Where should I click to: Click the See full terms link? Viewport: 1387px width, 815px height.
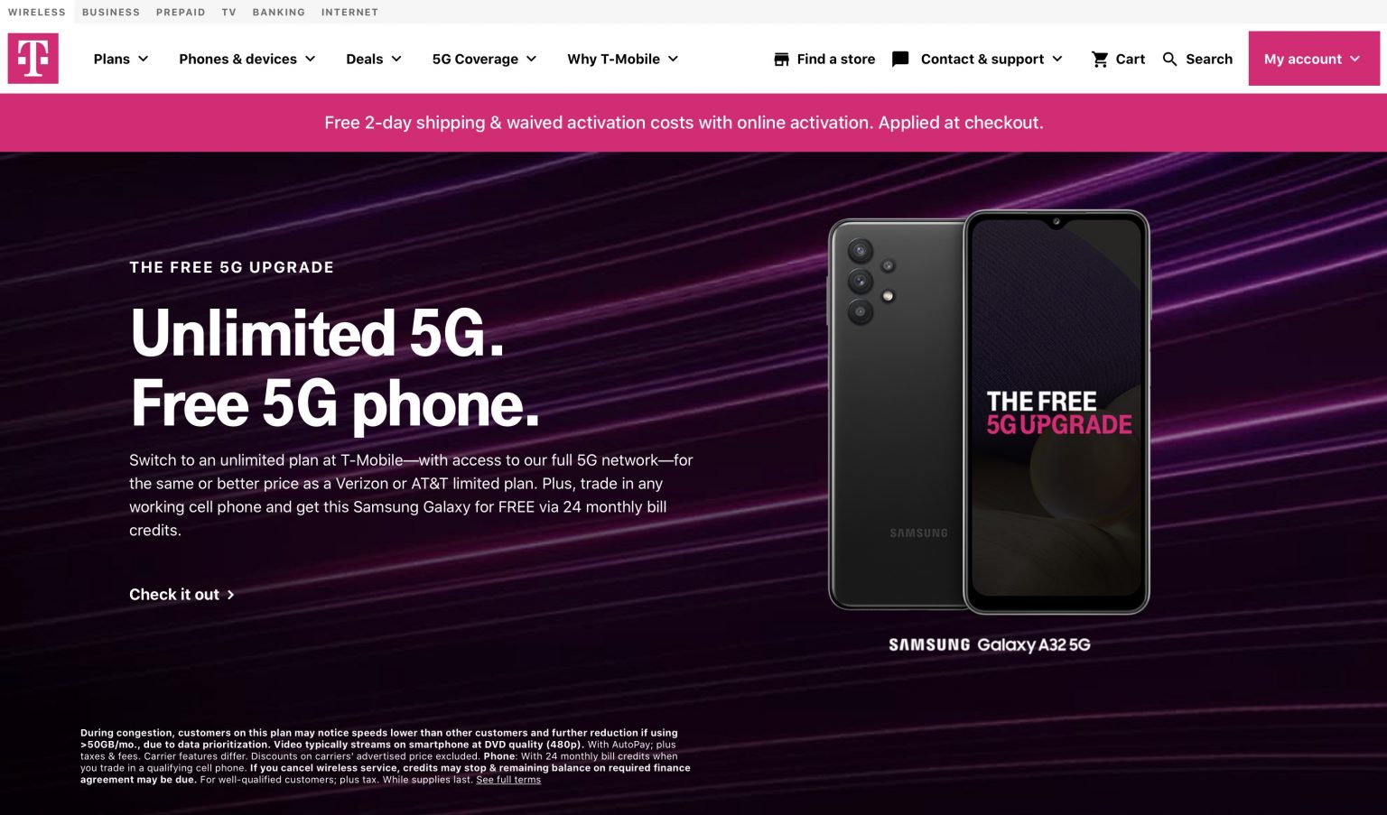click(x=508, y=780)
